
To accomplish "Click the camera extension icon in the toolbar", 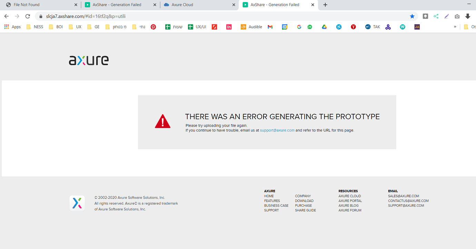I will pos(457,16).
